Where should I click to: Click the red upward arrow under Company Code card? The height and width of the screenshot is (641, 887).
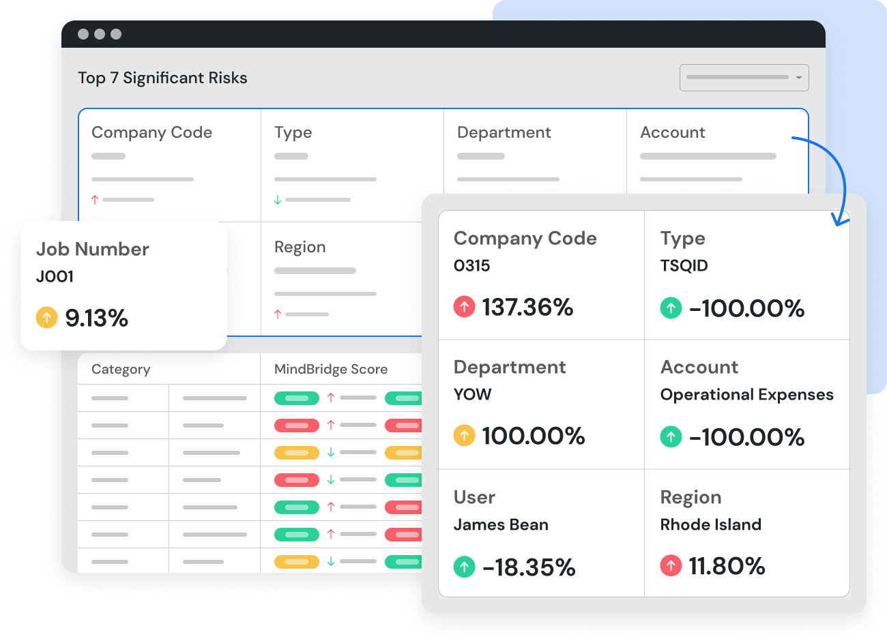[93, 199]
